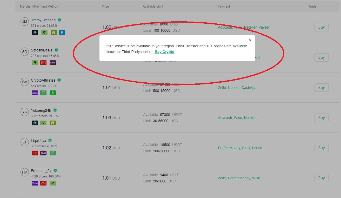Follow the Buy Crypto link in popup
Viewport: 341px width, 198px height.
coord(164,52)
